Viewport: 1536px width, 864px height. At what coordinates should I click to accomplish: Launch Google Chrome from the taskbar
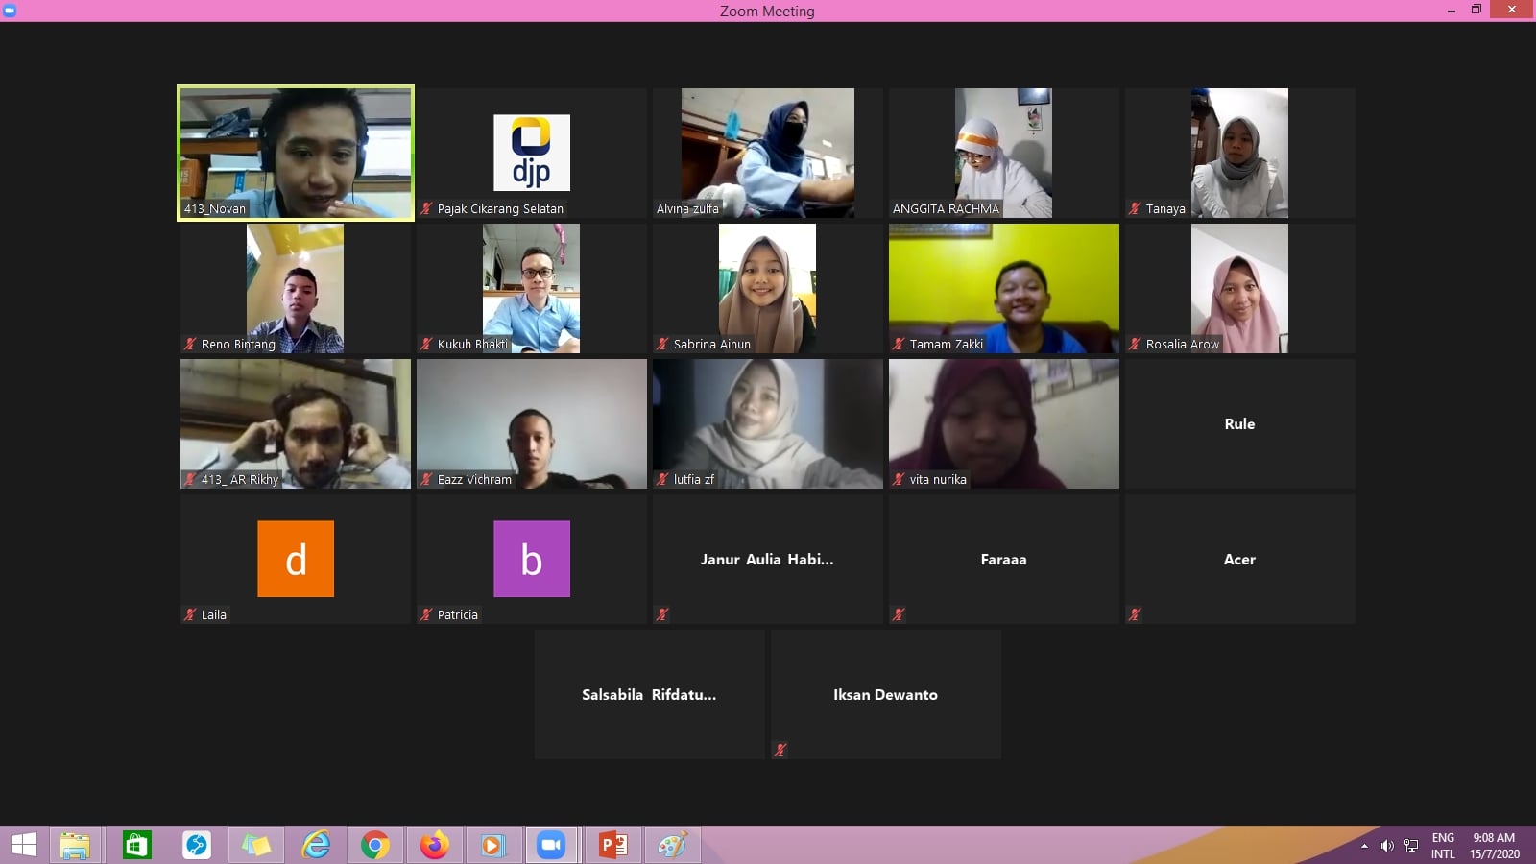(x=374, y=845)
